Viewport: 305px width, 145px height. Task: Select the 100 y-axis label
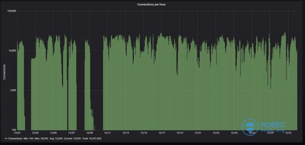click(x=14, y=130)
